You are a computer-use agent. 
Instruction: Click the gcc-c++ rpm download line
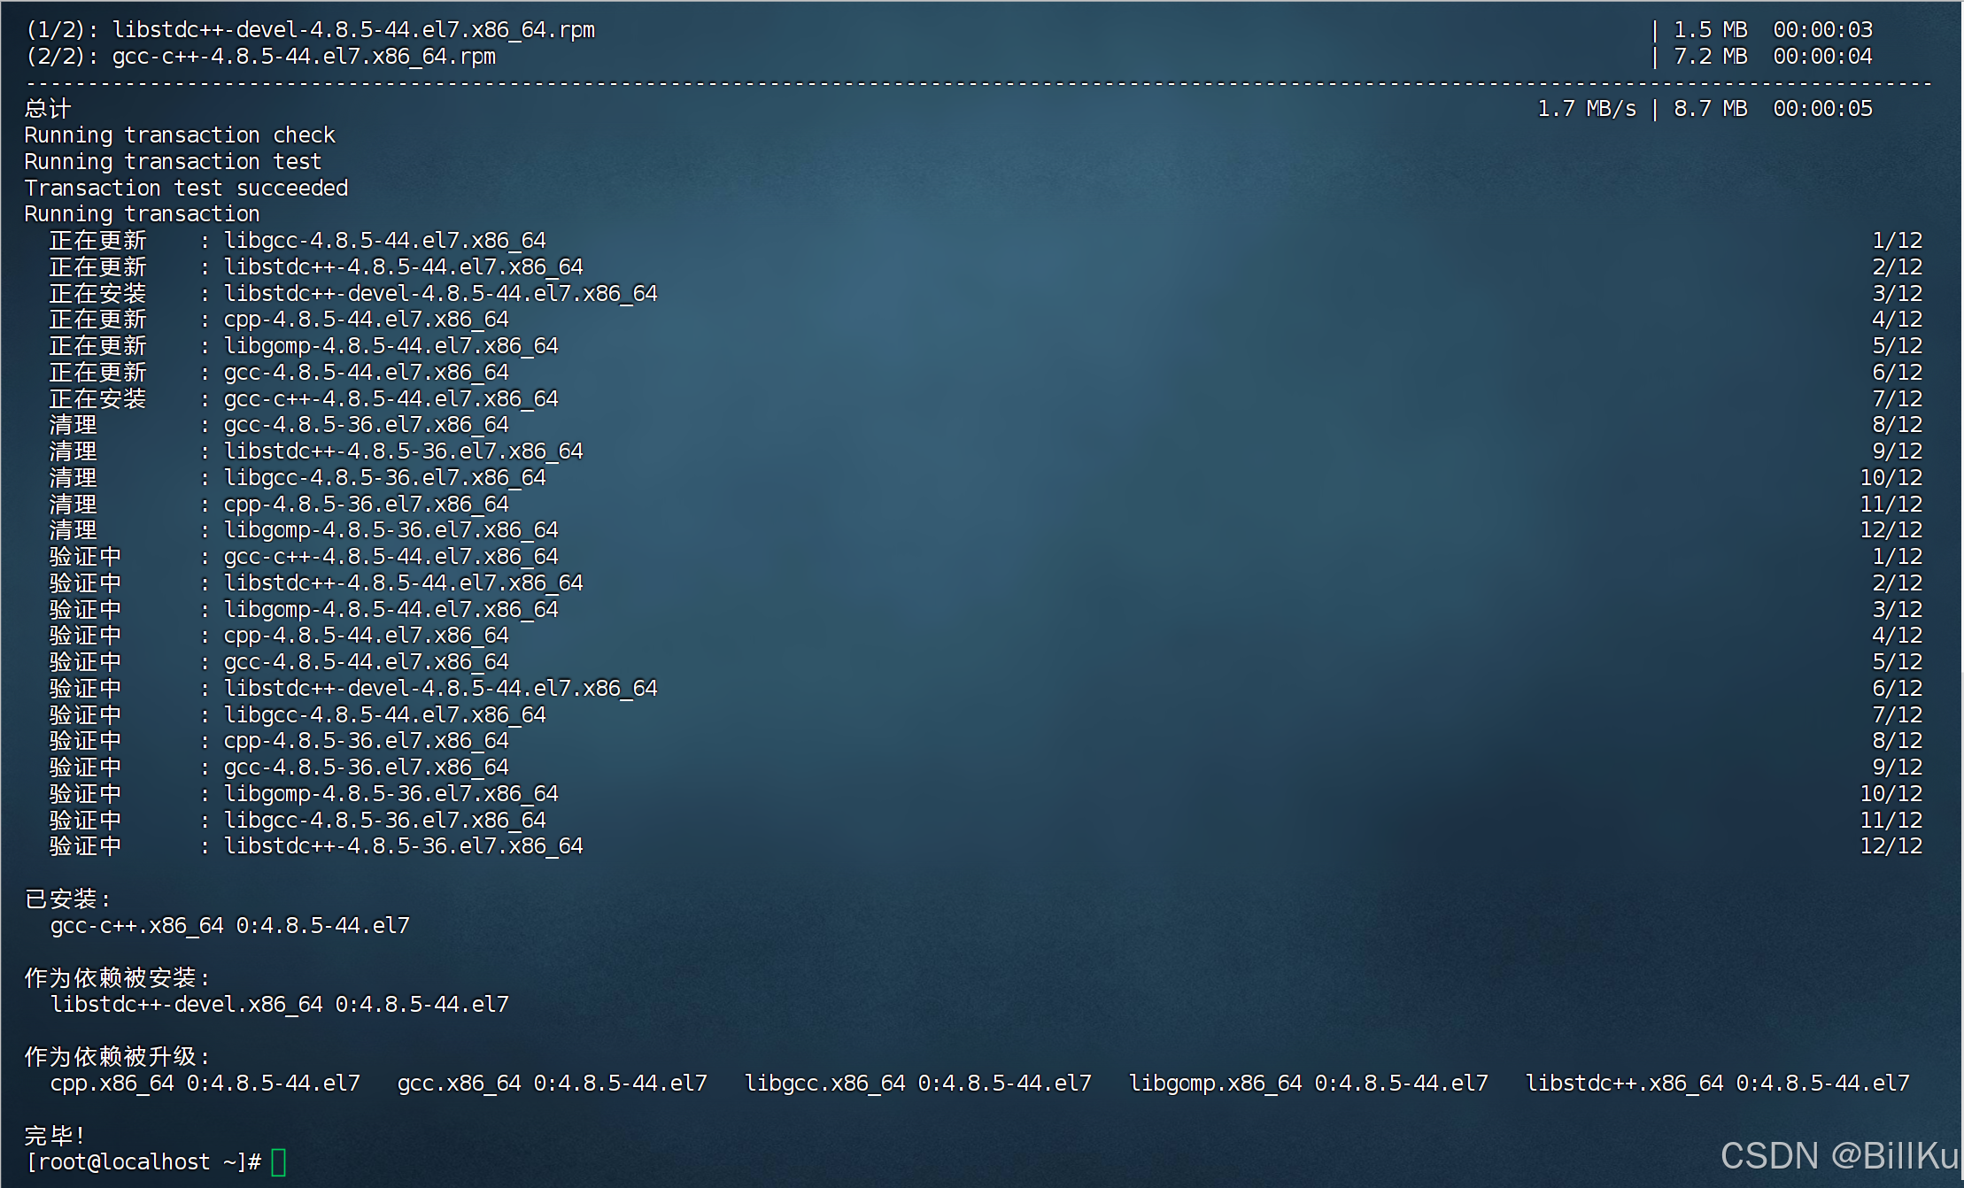(x=948, y=57)
